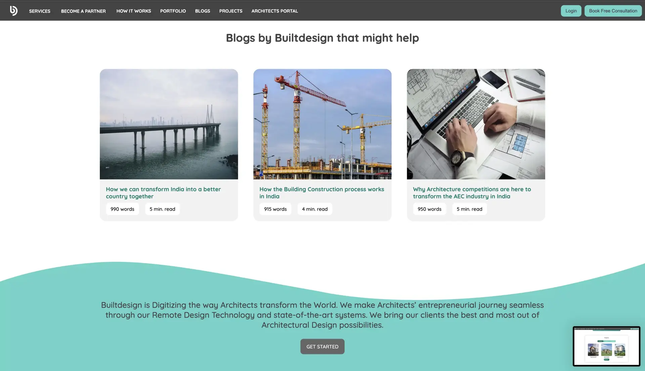The image size is (645, 371).
Task: Open the blog about transforming India together
Action: point(163,193)
